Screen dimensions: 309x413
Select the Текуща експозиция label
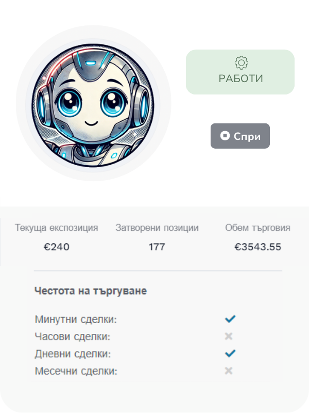tap(57, 228)
